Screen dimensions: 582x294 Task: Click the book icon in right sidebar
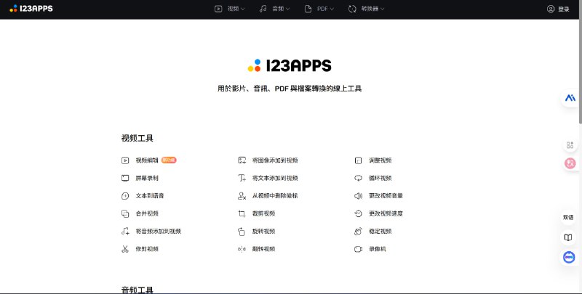click(x=568, y=237)
